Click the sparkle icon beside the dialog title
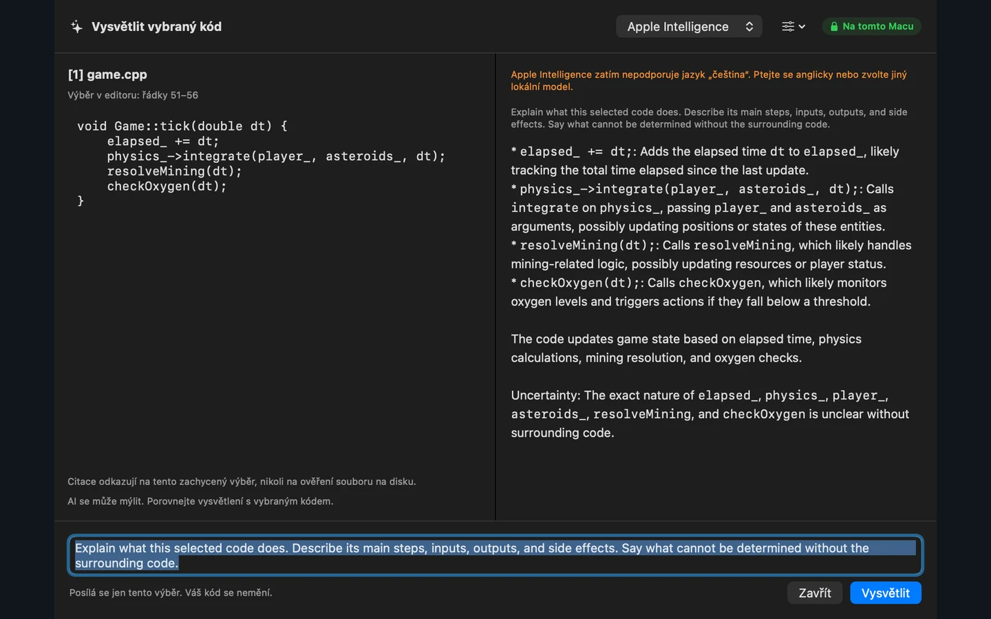Viewport: 991px width, 619px height. (76, 27)
